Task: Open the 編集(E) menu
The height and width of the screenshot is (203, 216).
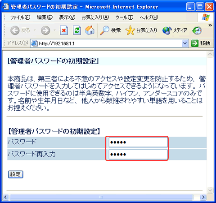Action: [45, 17]
